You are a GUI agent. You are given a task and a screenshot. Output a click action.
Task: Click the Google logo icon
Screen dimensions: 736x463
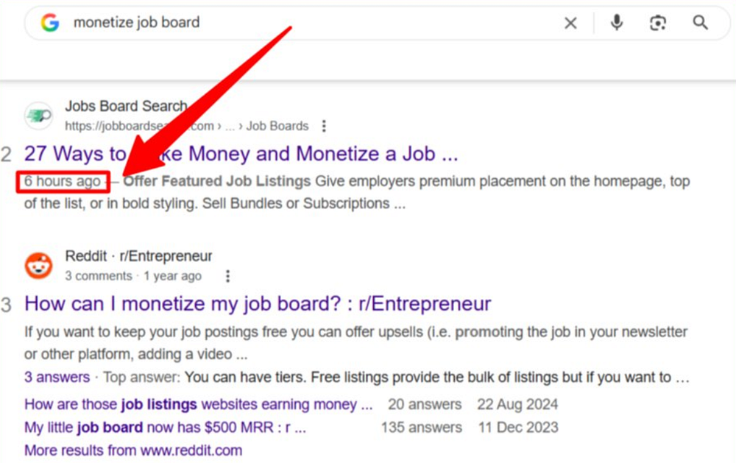(x=50, y=23)
